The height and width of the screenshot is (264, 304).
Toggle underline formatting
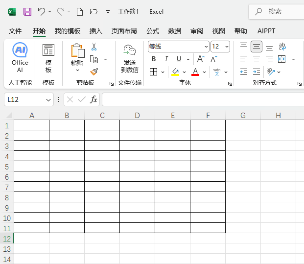[x=179, y=59]
